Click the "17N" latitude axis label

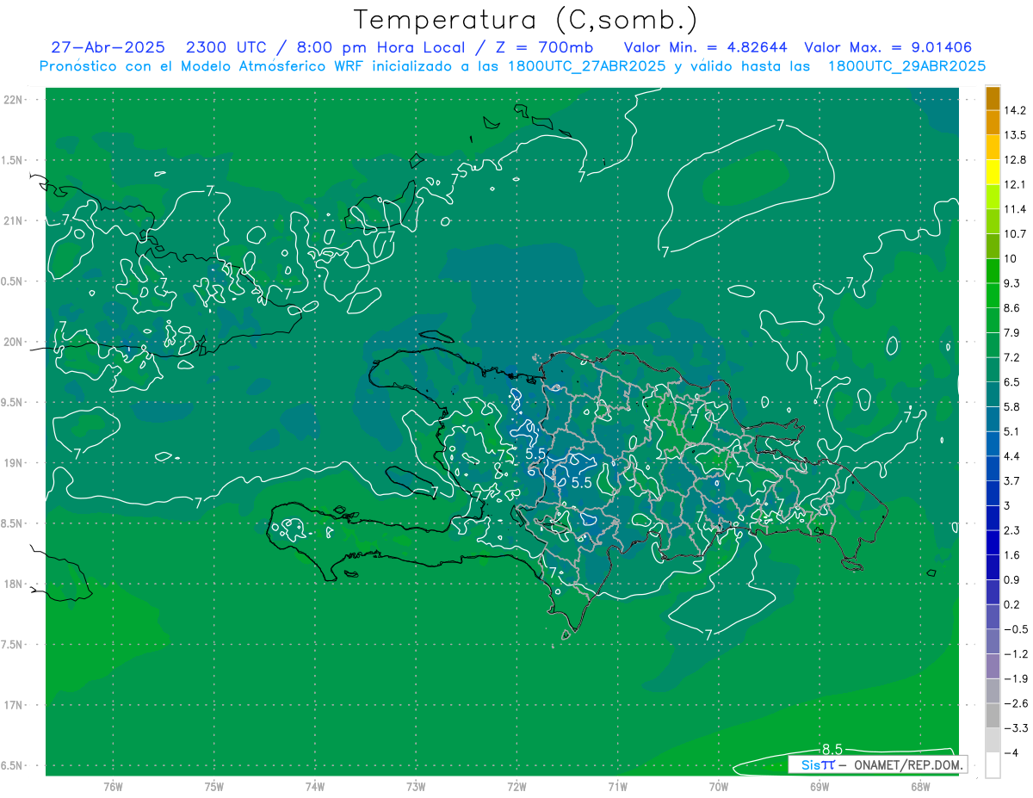tap(14, 706)
